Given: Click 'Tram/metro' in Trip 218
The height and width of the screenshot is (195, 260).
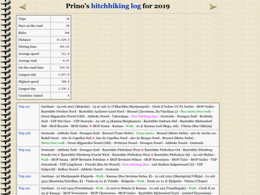Looking at the screenshot, I should click(x=145, y=133).
